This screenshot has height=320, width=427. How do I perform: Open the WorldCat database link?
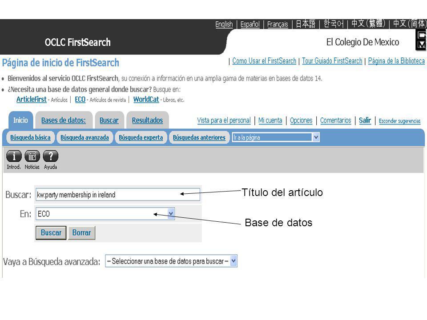tap(146, 99)
